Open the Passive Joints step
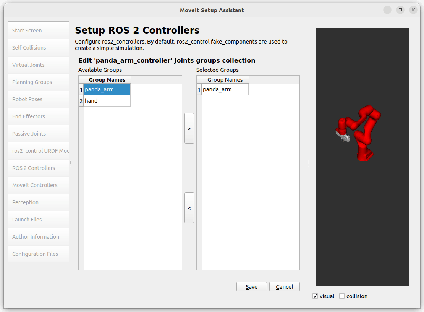424x312 pixels. 39,134
